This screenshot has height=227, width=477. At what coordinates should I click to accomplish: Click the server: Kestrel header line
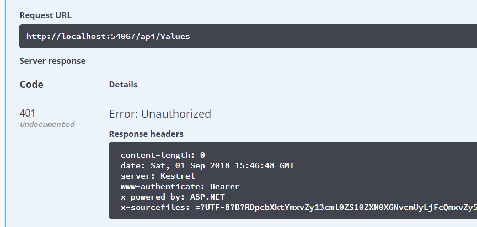(158, 176)
